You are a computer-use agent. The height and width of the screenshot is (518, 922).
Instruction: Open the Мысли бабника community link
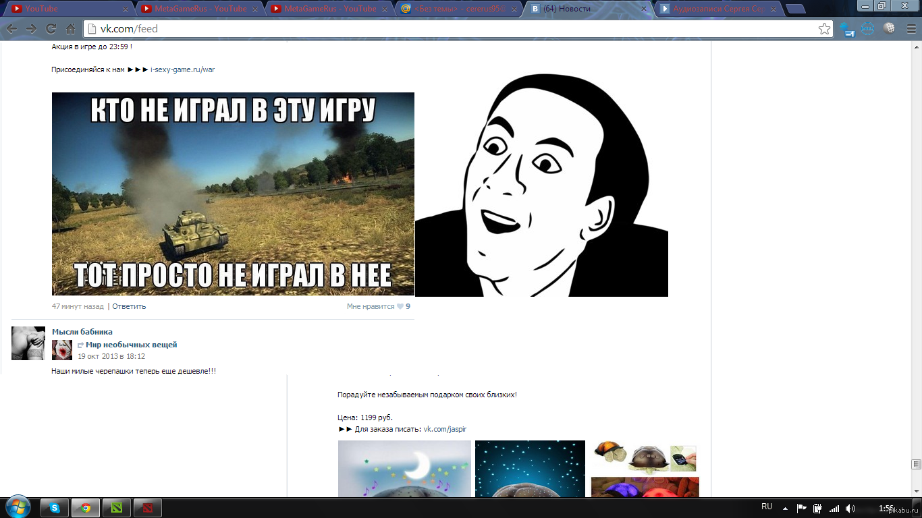[82, 332]
